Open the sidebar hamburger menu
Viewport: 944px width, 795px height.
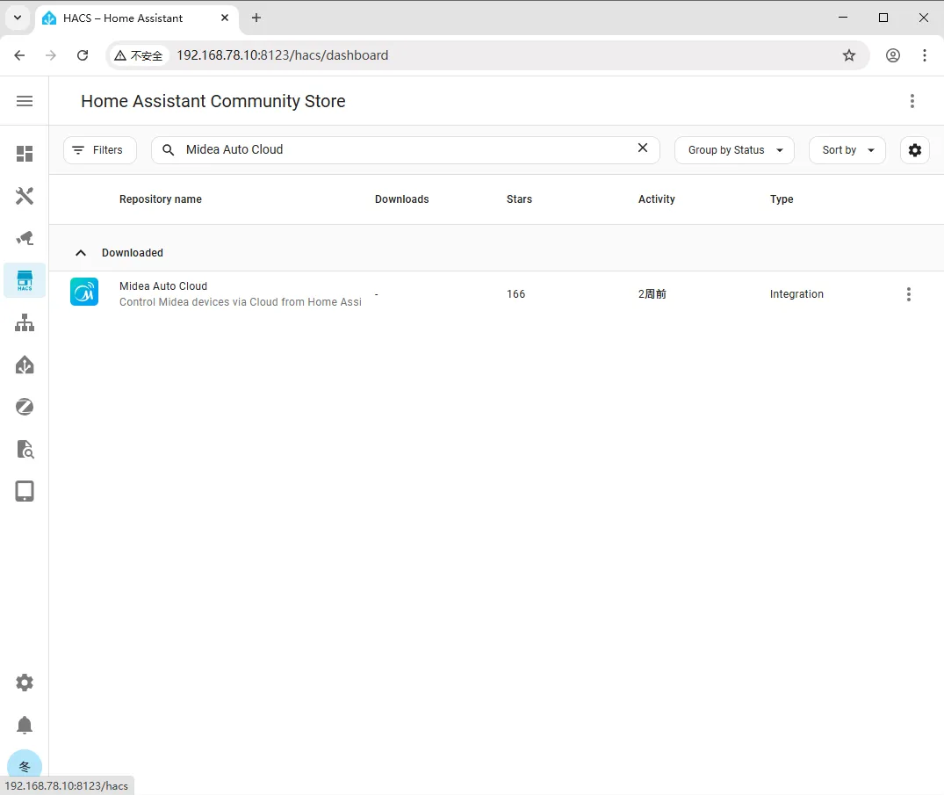pos(24,101)
